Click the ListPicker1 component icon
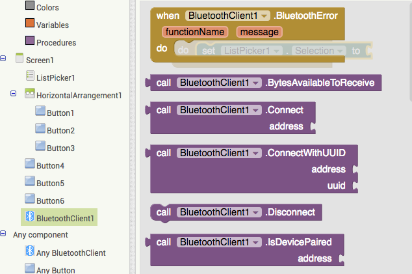The width and height of the screenshot is (412, 274). (30, 77)
